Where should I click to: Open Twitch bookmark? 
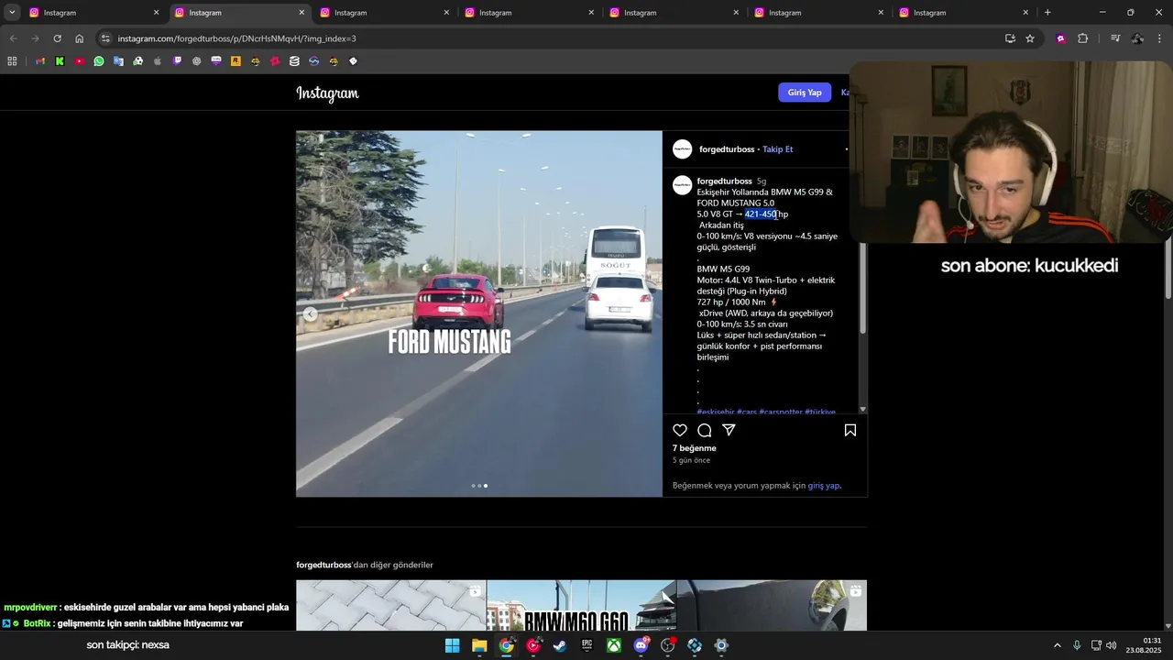(x=177, y=61)
